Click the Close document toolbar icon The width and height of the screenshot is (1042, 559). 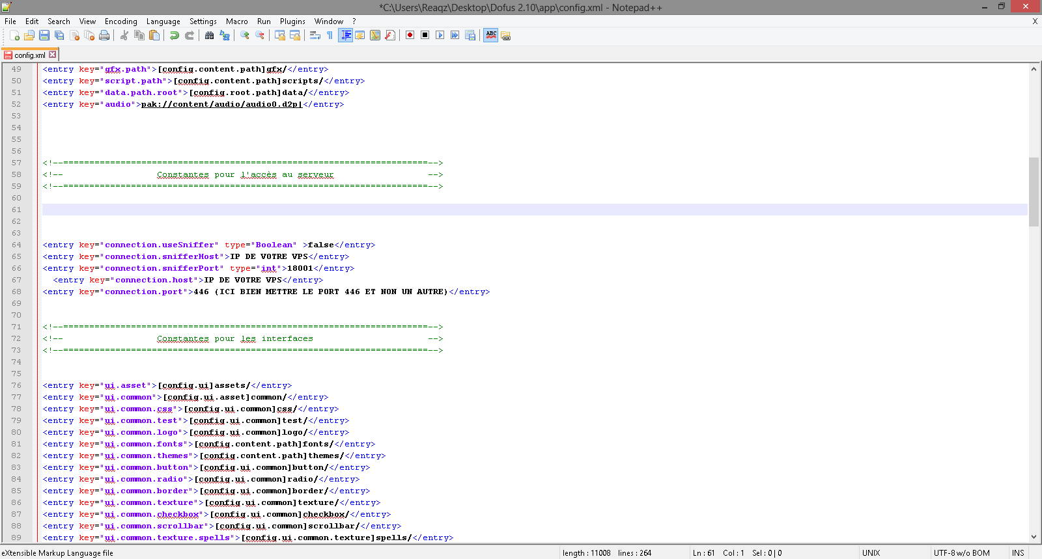coord(74,35)
